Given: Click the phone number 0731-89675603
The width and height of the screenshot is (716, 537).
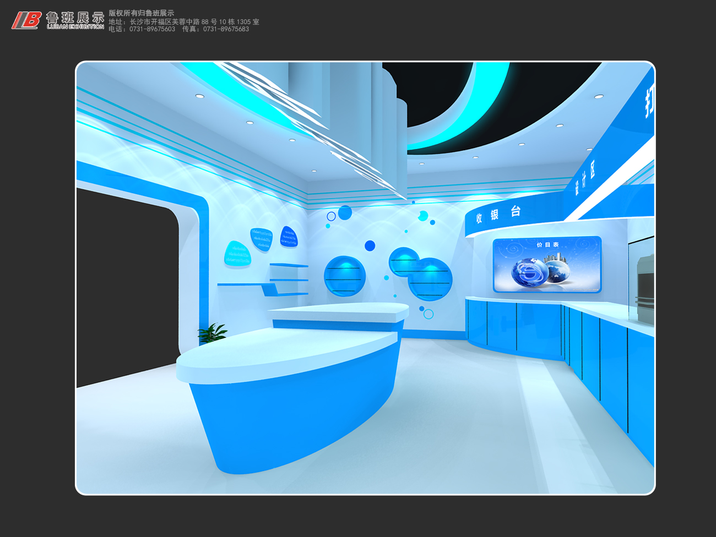Looking at the screenshot, I should [x=152, y=29].
